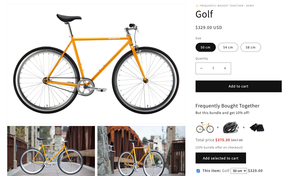286x176 pixels.
Task: Select the 58 cm size option
Action: 251,47
